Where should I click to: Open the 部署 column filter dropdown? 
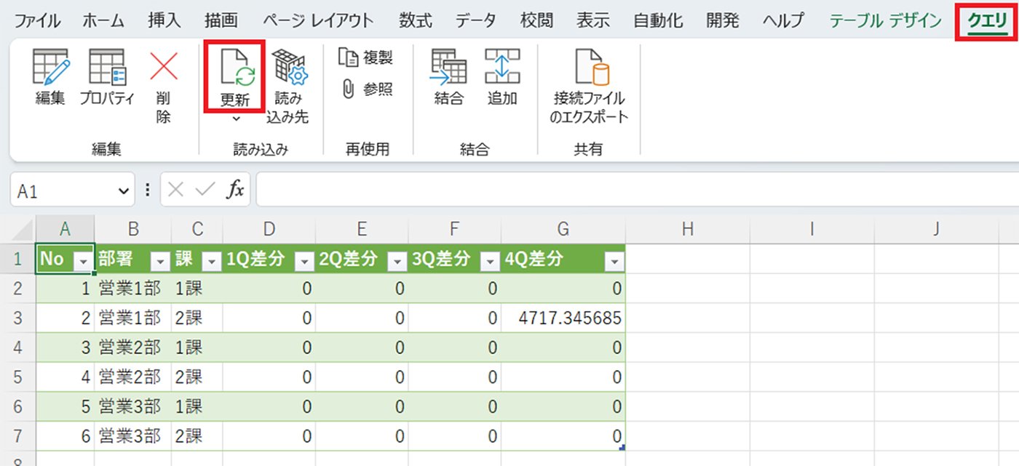point(160,261)
